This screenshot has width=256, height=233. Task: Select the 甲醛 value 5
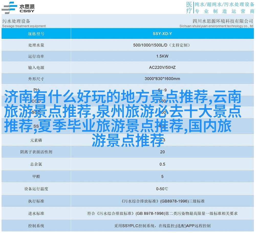(162, 176)
